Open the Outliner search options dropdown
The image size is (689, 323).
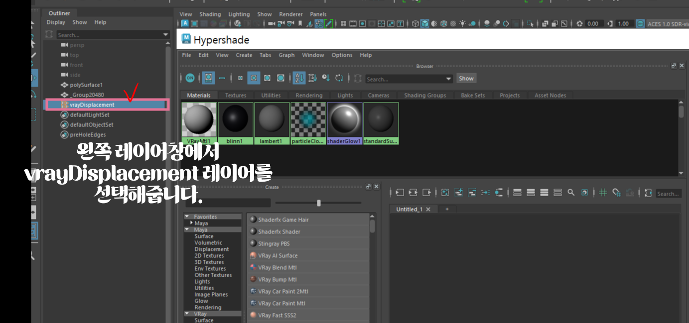166,35
